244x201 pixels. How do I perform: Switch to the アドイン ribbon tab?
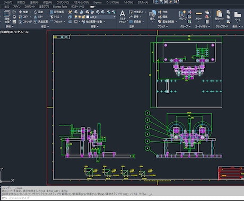17,7
